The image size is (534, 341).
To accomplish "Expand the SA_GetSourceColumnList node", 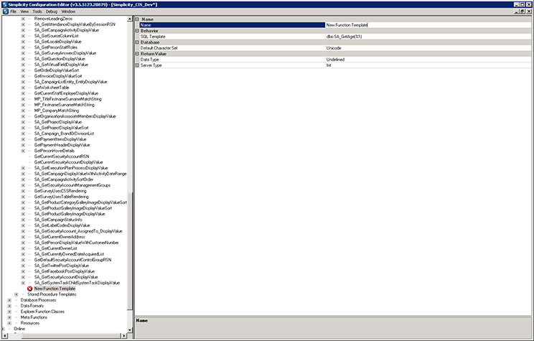I will (x=23, y=36).
